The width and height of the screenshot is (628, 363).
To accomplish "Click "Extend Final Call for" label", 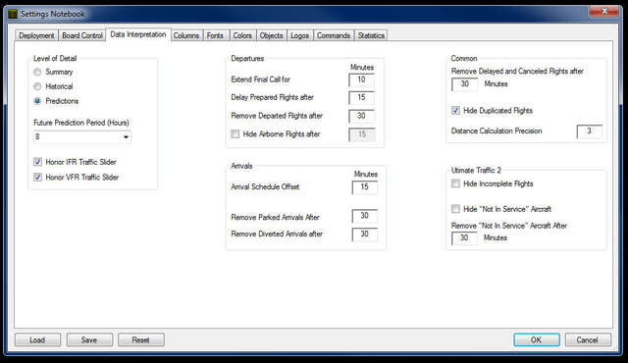I will [x=261, y=79].
